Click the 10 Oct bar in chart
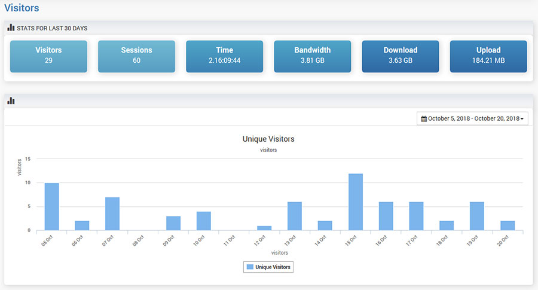 (204, 221)
